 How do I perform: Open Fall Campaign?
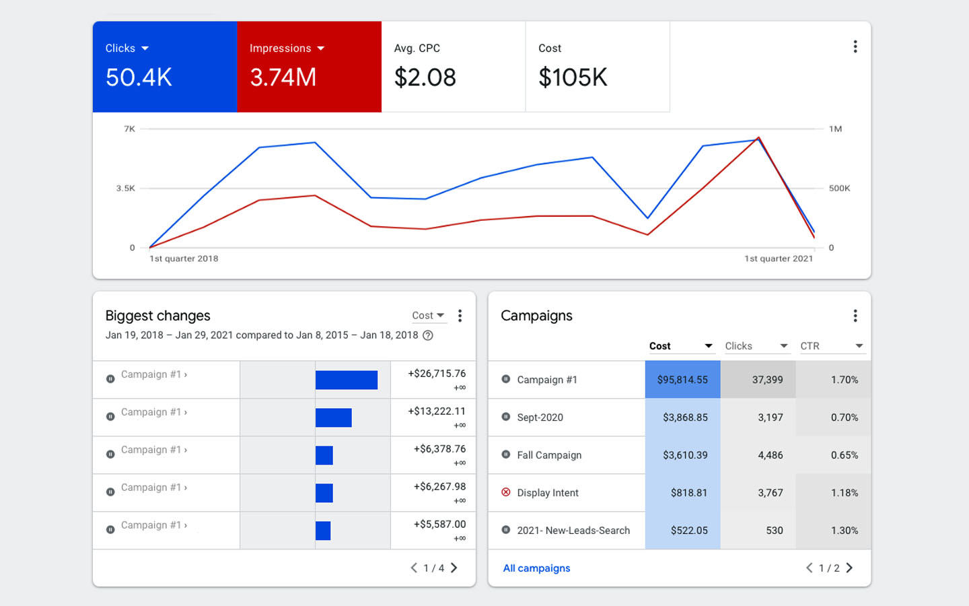click(x=549, y=455)
